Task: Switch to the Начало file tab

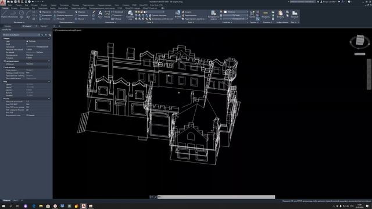Action: click(8, 26)
